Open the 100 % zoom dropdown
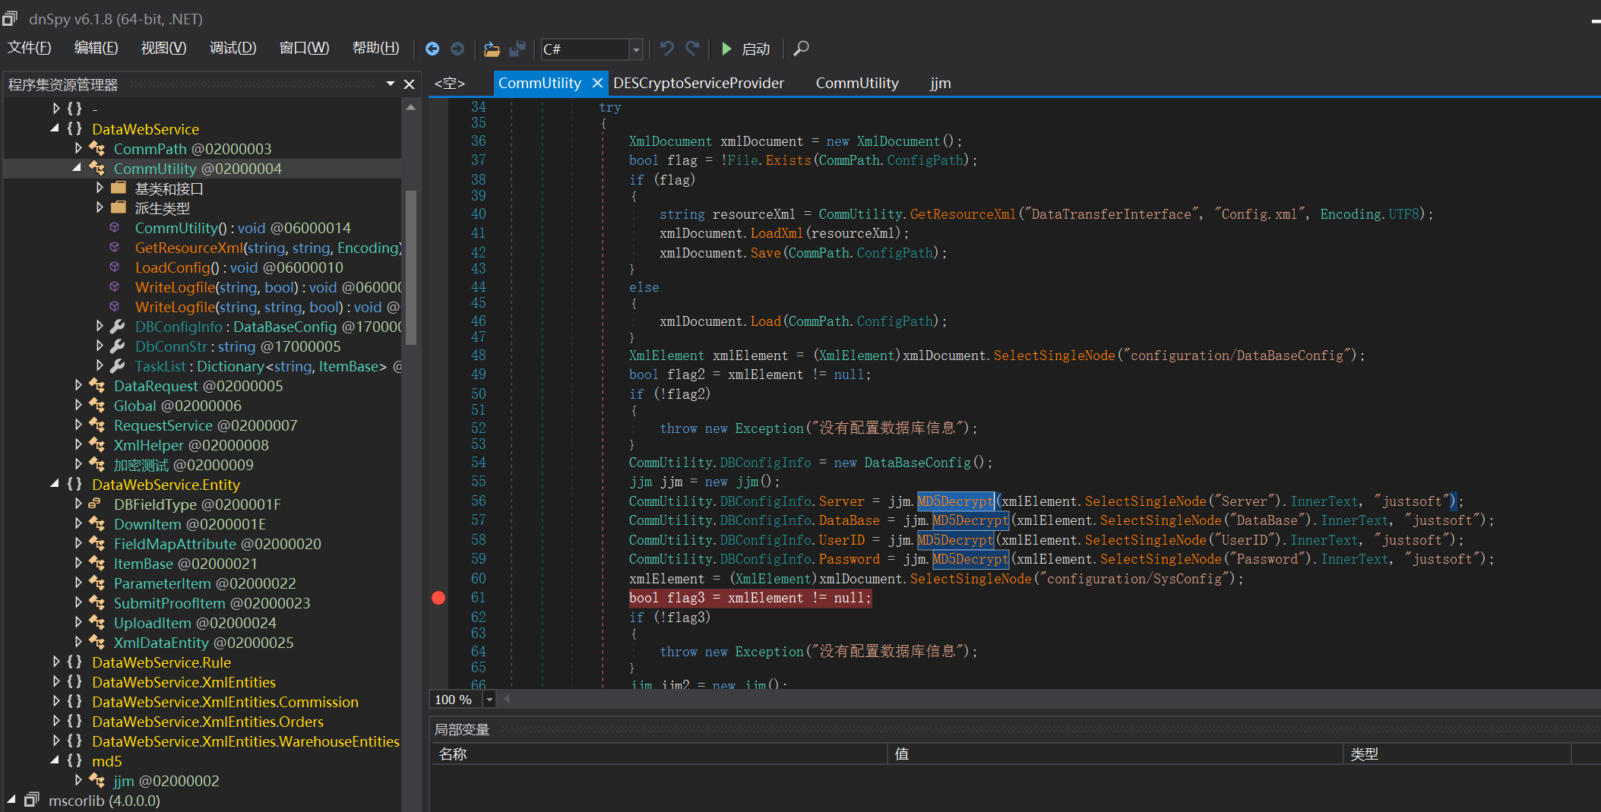Viewport: 1601px width, 812px height. coord(489,700)
